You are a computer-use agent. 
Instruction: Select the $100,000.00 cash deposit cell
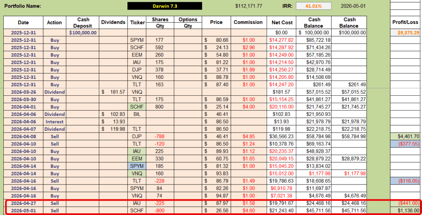tap(82, 33)
